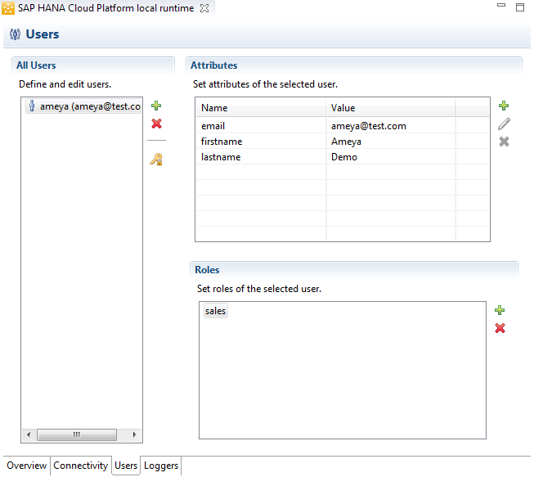This screenshot has width=534, height=477.
Task: Select the firstname attribute row
Action: (343, 142)
